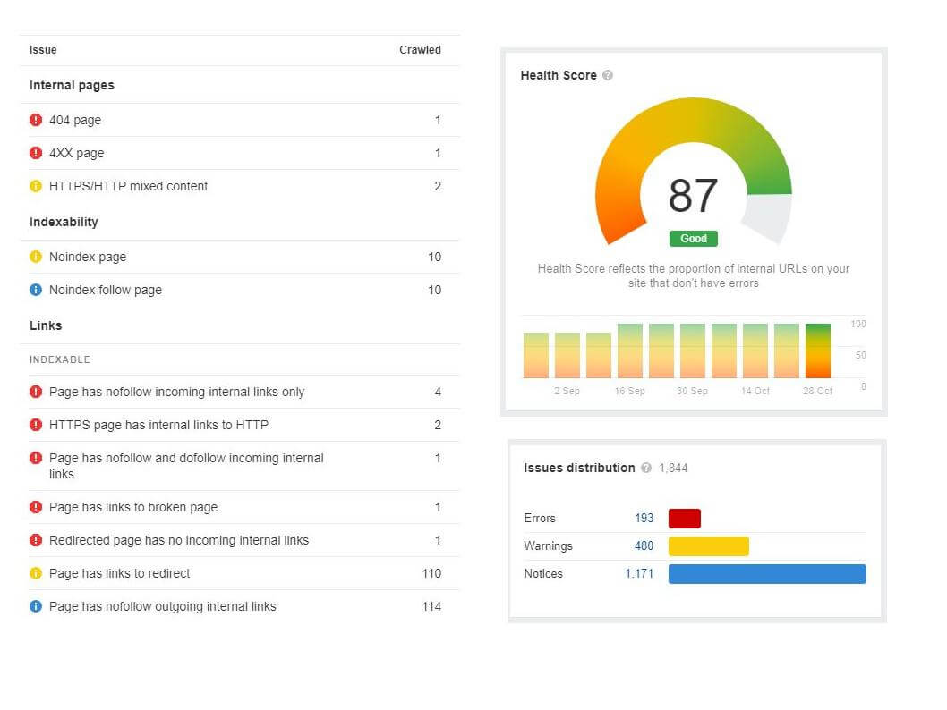Click yellow warning icon for HTTPS/HTTP mixed content
Viewport: 947px width, 710px height.
coord(36,186)
